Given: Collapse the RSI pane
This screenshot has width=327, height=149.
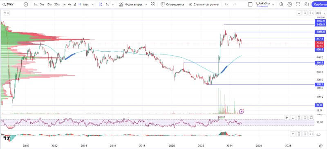Looking at the screenshot, I should point(305,118).
